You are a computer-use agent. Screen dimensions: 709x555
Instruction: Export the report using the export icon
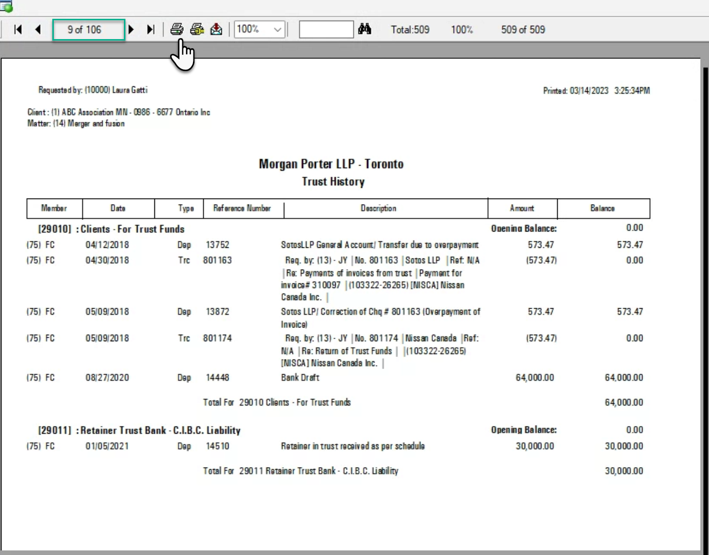tap(216, 29)
